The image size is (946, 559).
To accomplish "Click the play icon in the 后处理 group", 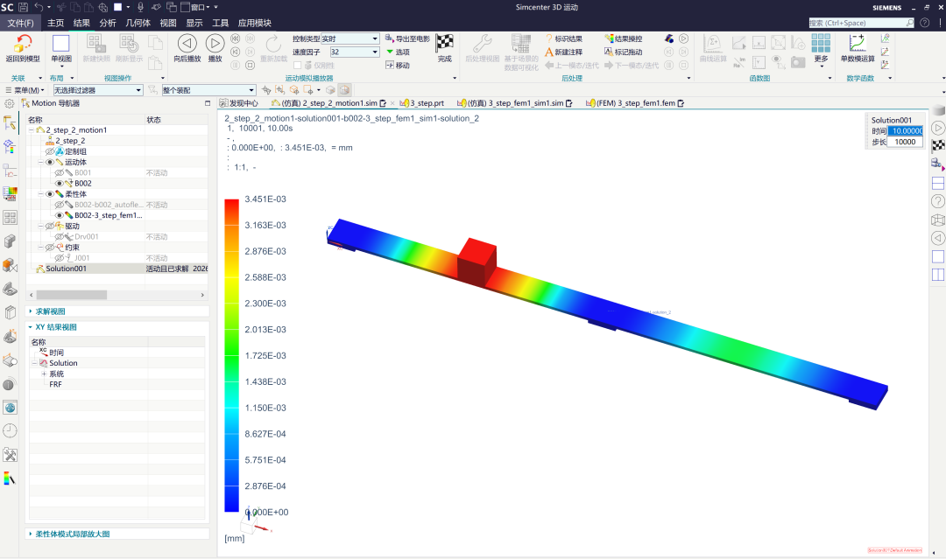I will [x=683, y=38].
